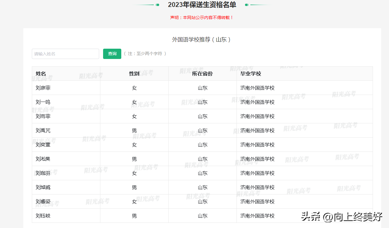Image resolution: width=389 pixels, height=228 pixels.
Task: Click the name 刘睿姿
Action: click(x=43, y=202)
